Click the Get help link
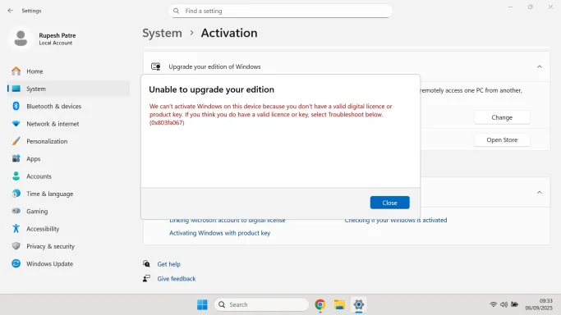 pyautogui.click(x=169, y=264)
